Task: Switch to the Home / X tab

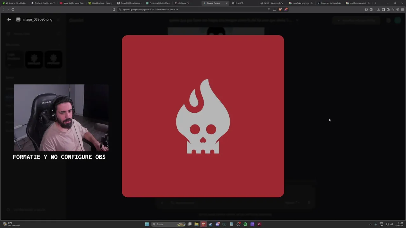Action: coord(187,3)
